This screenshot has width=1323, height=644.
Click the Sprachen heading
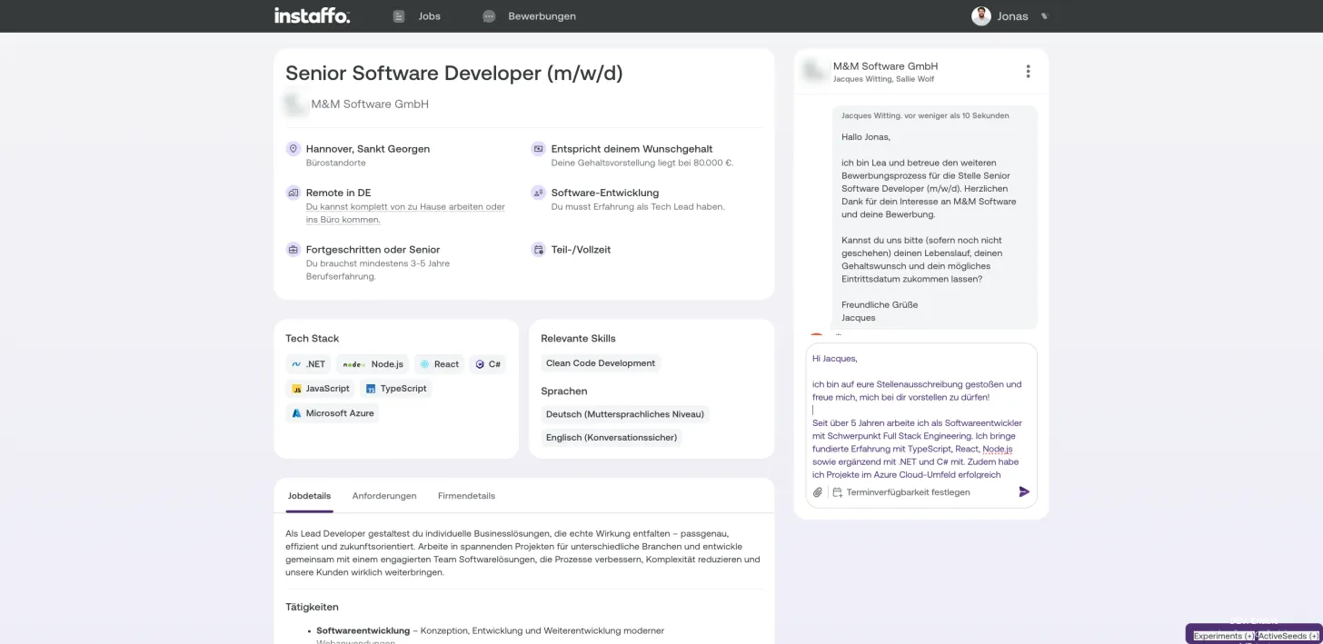click(564, 391)
